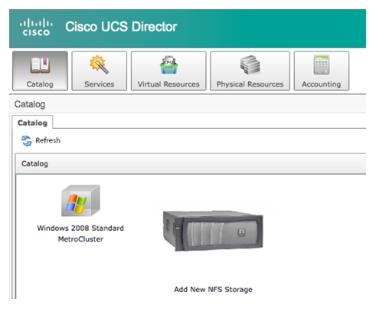Image resolution: width=376 pixels, height=309 pixels.
Task: Select the Catalog tab
Action: pyautogui.click(x=32, y=123)
